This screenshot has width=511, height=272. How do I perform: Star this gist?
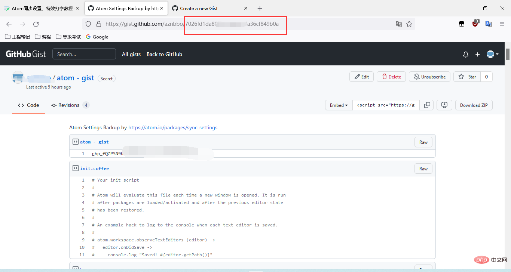click(467, 77)
